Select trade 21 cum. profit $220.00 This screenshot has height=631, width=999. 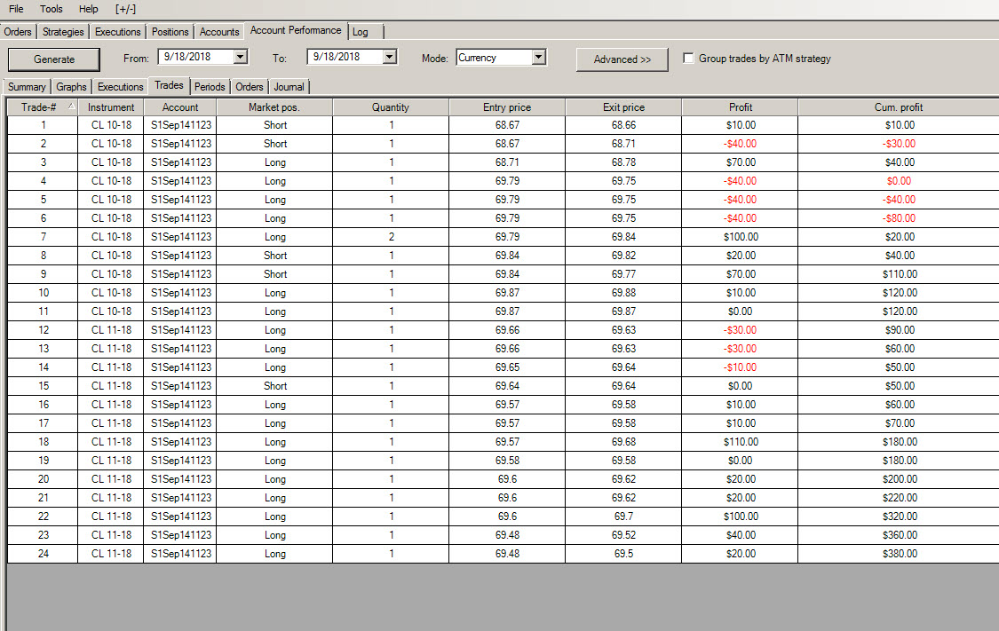899,498
